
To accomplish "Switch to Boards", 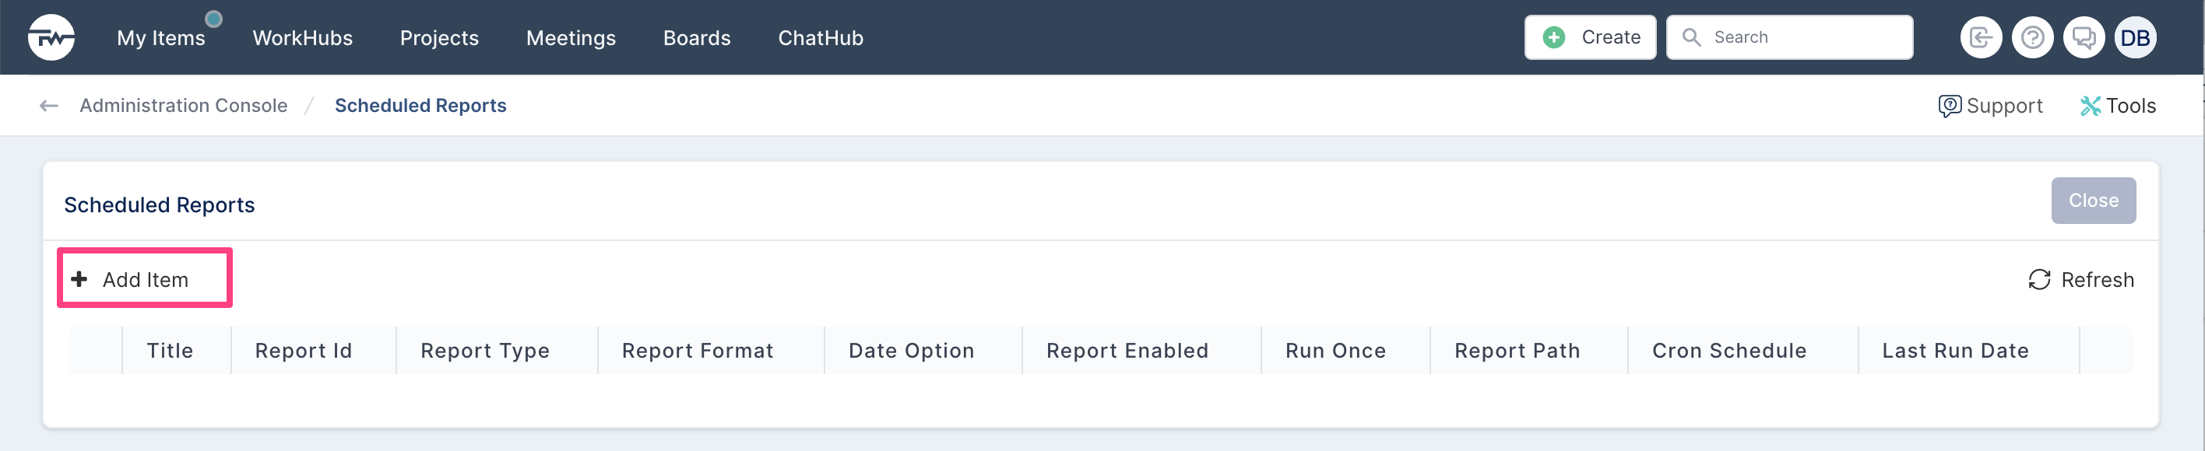I will pyautogui.click(x=697, y=38).
